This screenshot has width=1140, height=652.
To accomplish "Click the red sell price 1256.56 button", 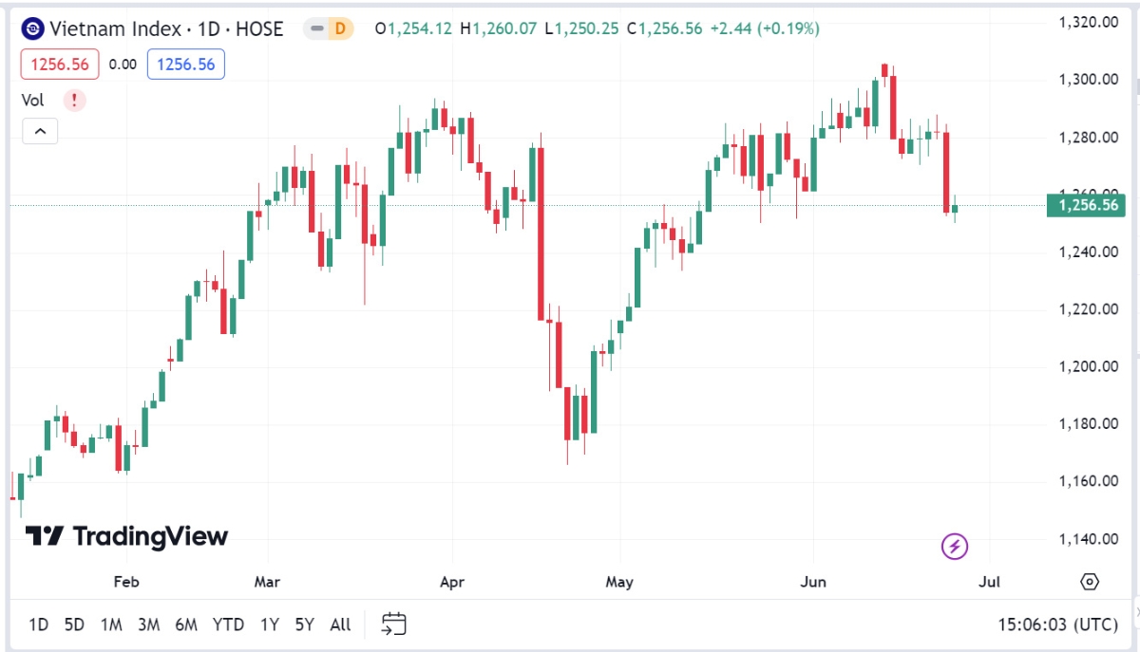I will click(x=60, y=65).
